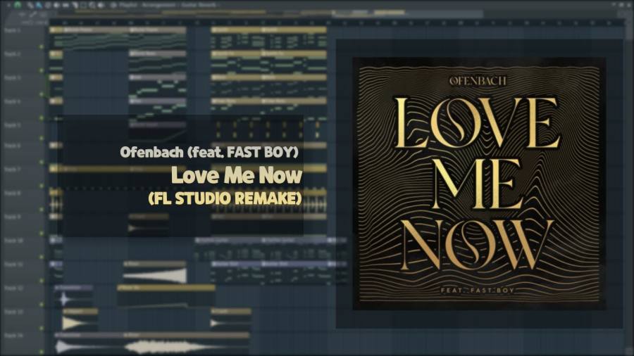Select the Zoom tool in playlist toolbar
The image size is (634, 356).
coord(92,5)
